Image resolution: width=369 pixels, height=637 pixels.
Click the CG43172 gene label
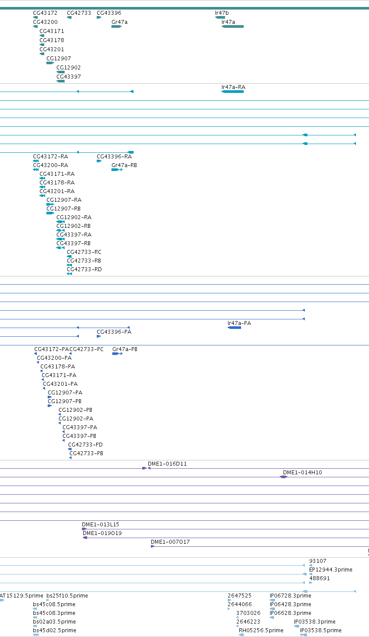(45, 13)
